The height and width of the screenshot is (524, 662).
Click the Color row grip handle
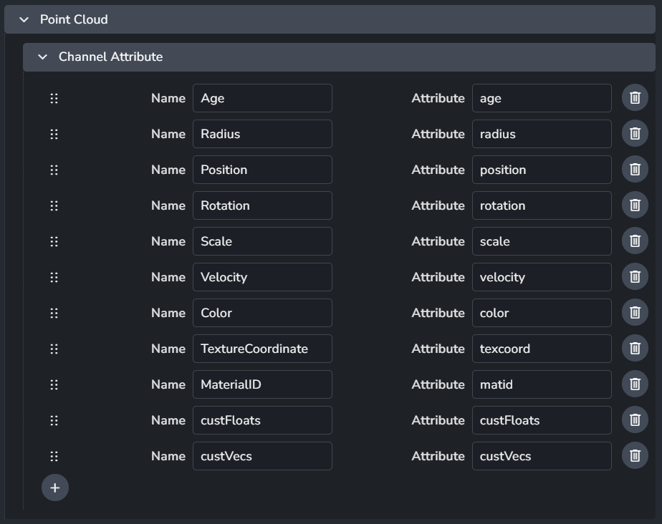click(54, 313)
